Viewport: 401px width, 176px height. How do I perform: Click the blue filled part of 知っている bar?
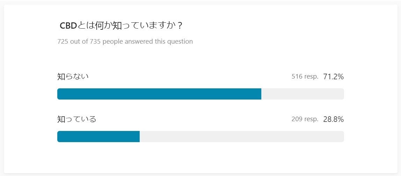point(98,137)
